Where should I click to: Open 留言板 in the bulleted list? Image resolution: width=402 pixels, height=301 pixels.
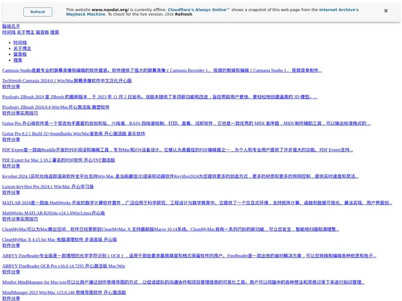20,54
